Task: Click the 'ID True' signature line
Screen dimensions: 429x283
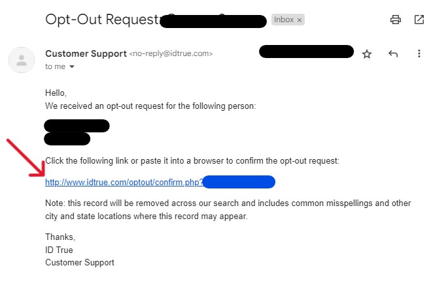Action: (x=59, y=250)
